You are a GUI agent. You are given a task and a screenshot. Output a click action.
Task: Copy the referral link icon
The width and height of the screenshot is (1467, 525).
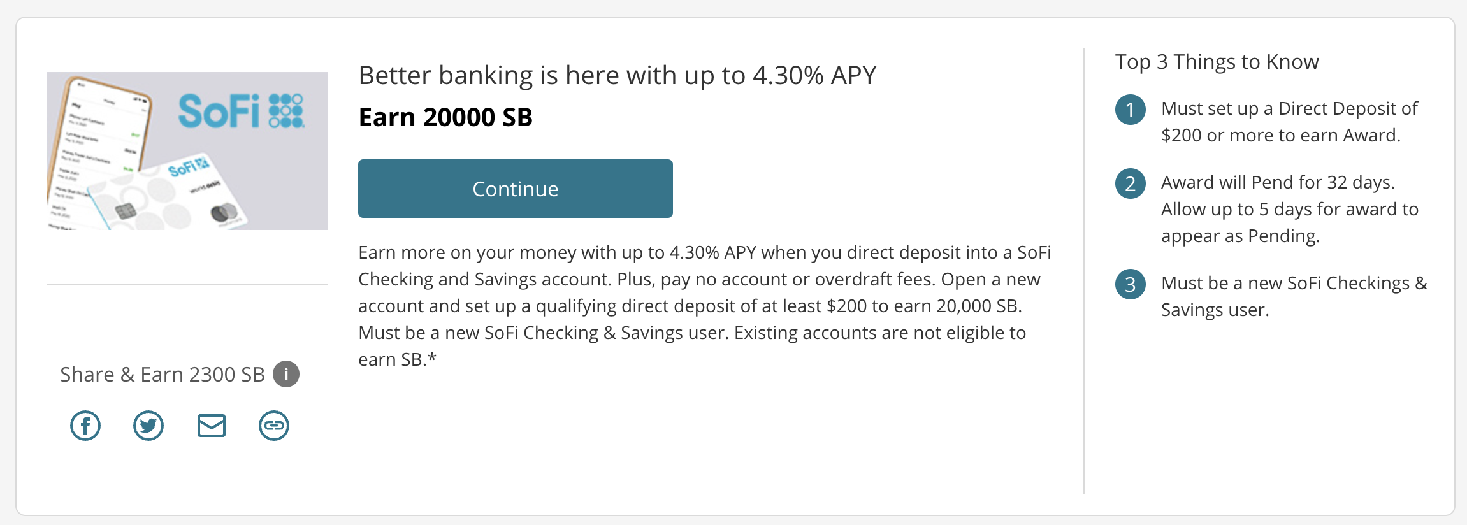[x=274, y=426]
